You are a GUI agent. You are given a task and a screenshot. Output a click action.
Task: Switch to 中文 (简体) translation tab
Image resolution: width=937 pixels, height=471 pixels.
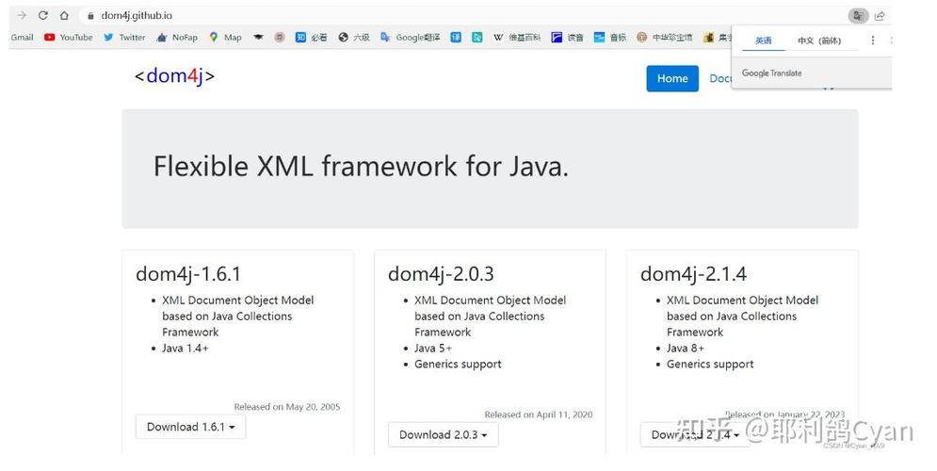pos(818,41)
